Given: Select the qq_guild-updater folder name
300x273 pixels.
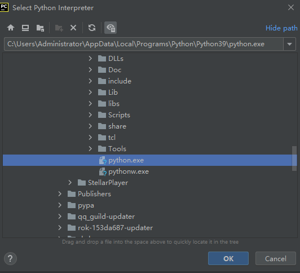Looking at the screenshot, I should [x=107, y=217].
